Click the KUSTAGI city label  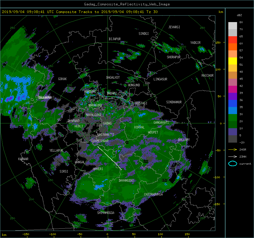(x=141, y=103)
